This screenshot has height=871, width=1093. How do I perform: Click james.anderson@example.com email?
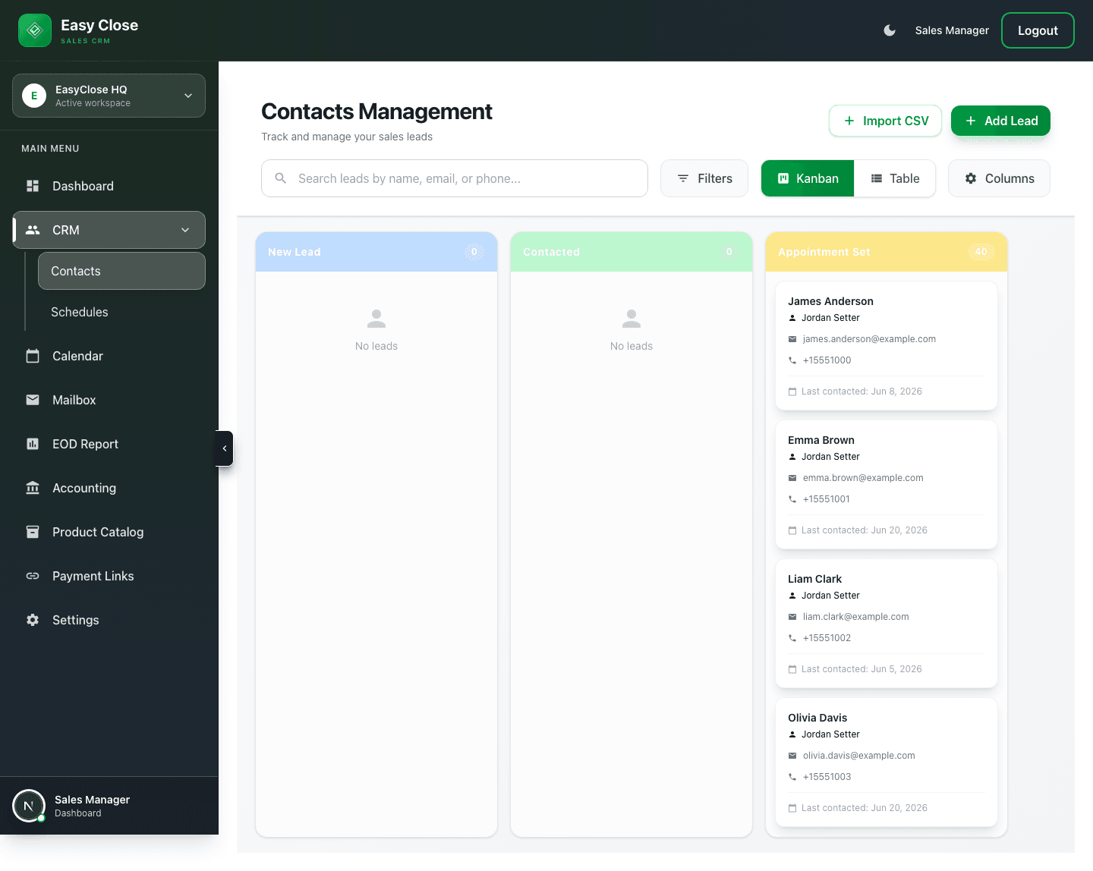tap(869, 339)
